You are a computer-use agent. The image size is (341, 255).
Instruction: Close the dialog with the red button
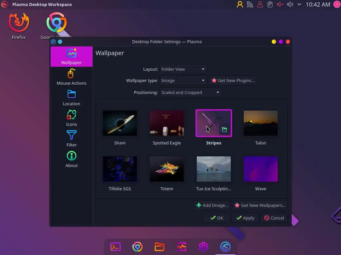pyautogui.click(x=288, y=42)
